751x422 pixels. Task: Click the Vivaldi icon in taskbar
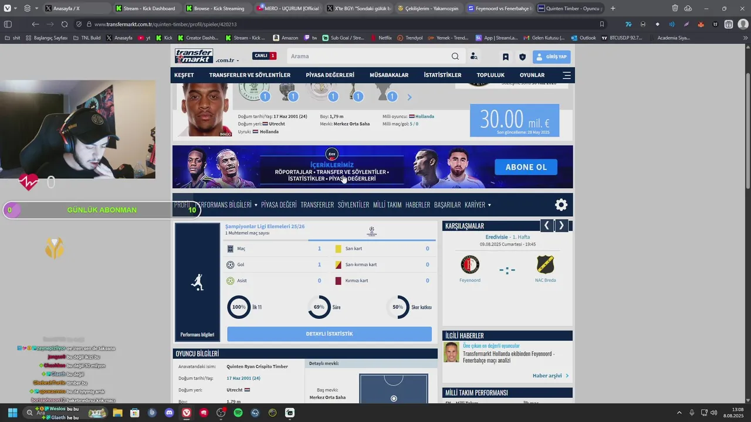(x=187, y=413)
